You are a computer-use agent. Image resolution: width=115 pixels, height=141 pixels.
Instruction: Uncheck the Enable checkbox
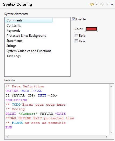[x=74, y=19]
